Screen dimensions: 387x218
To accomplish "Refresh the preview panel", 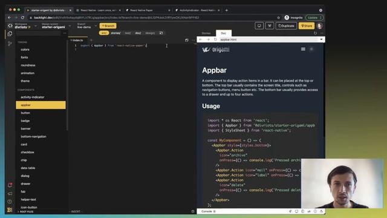I will (315, 33).
